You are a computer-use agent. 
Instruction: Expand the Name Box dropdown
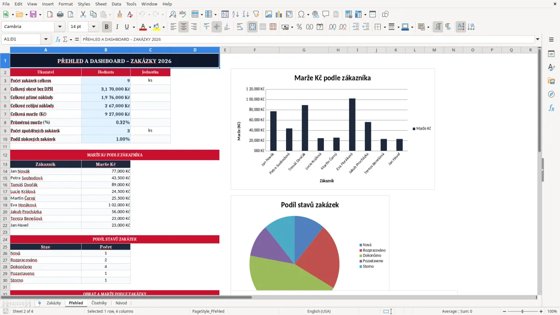[46, 40]
